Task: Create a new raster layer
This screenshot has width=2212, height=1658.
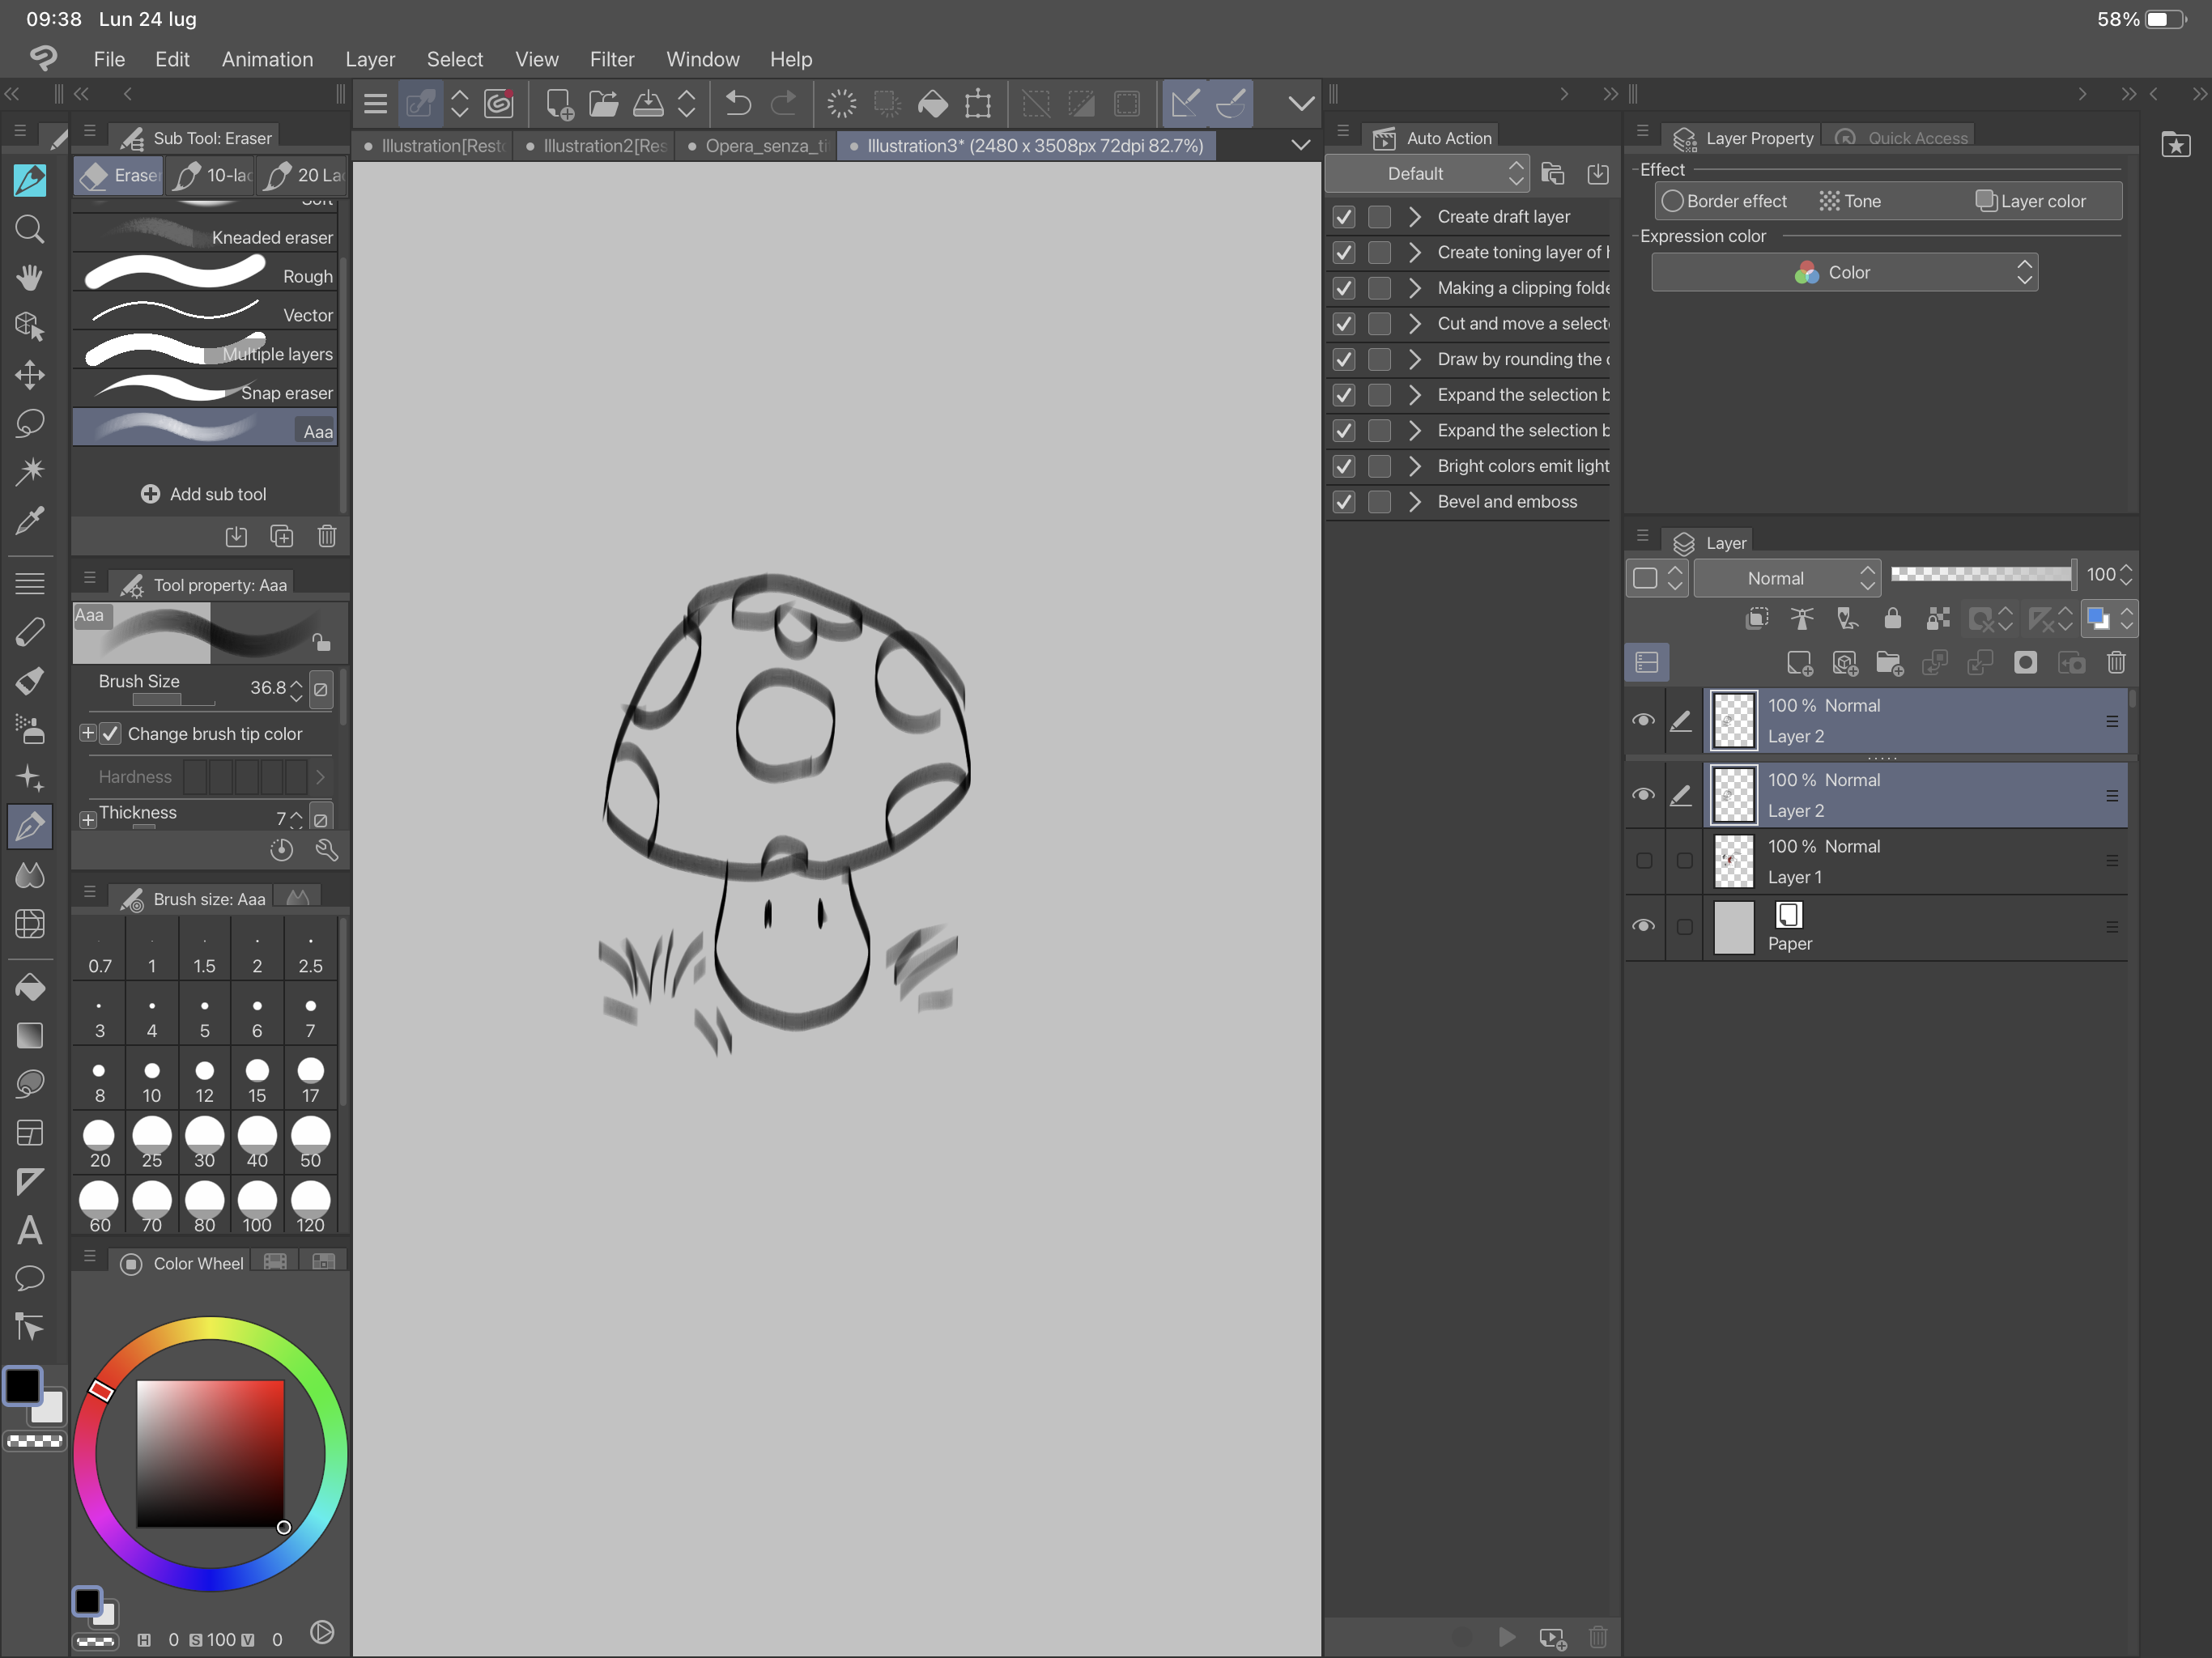Action: [x=1801, y=662]
